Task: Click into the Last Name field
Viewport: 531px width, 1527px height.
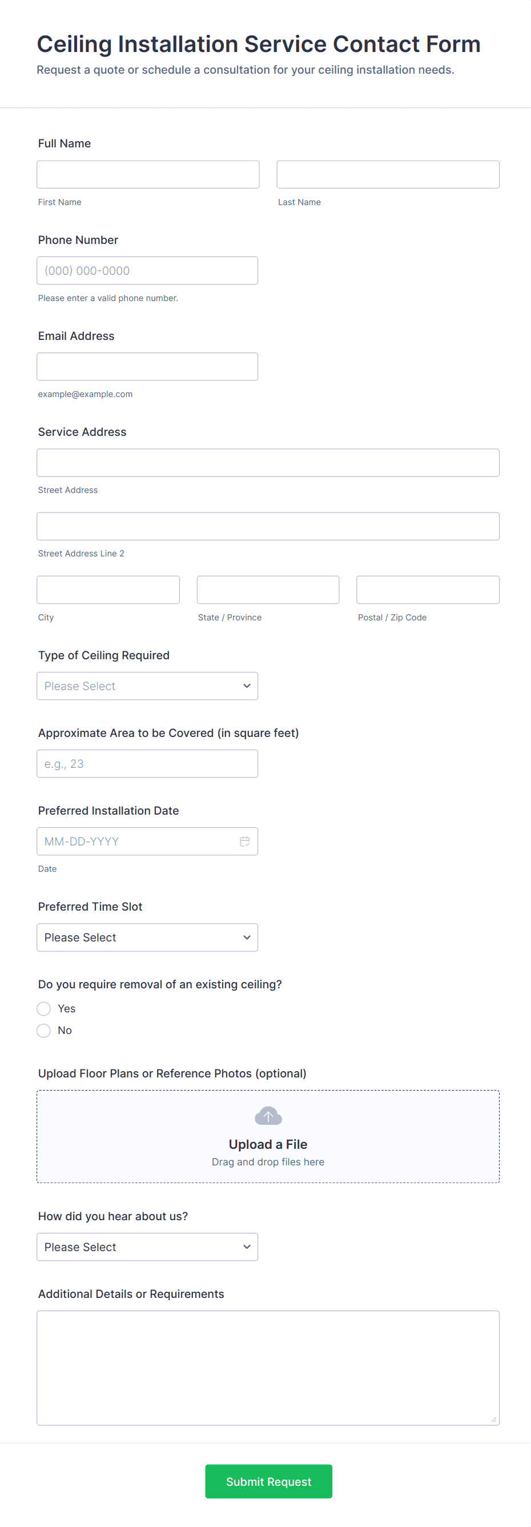Action: [388, 174]
